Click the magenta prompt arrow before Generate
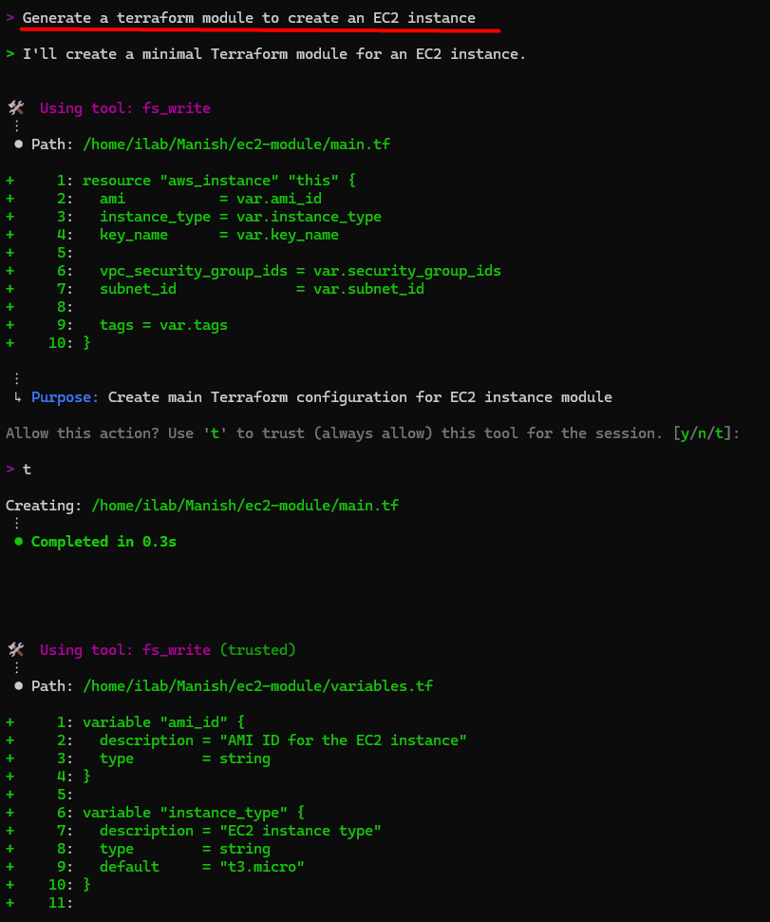Image resolution: width=770 pixels, height=922 pixels. [x=9, y=18]
